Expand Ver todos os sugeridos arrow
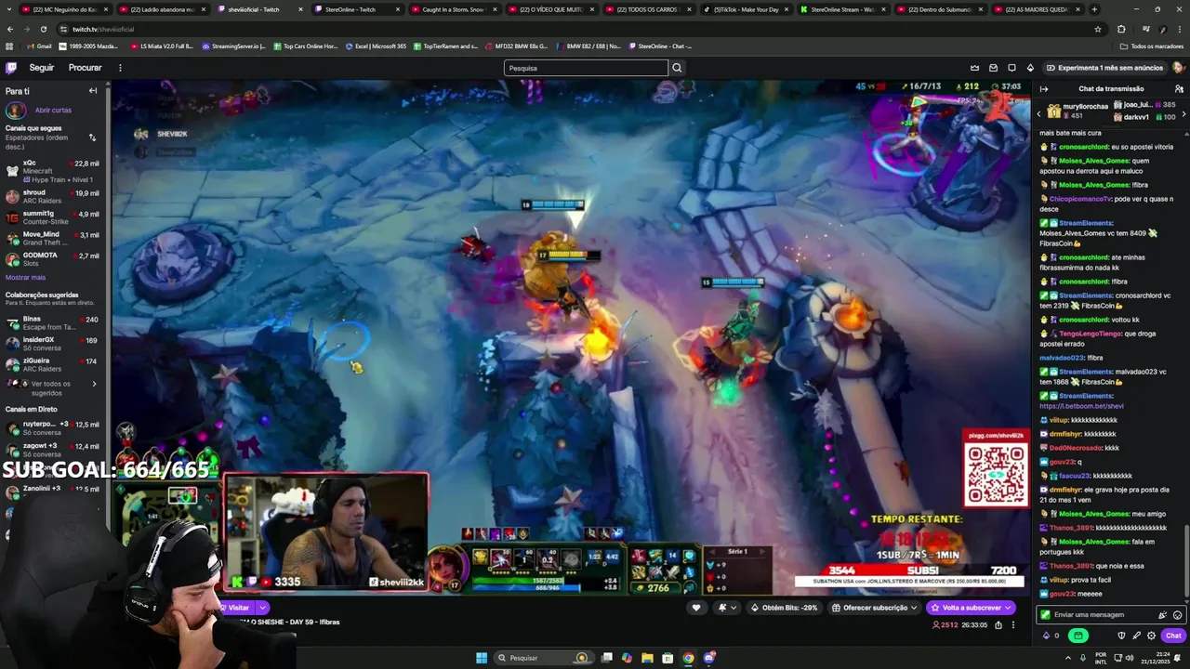 point(94,384)
